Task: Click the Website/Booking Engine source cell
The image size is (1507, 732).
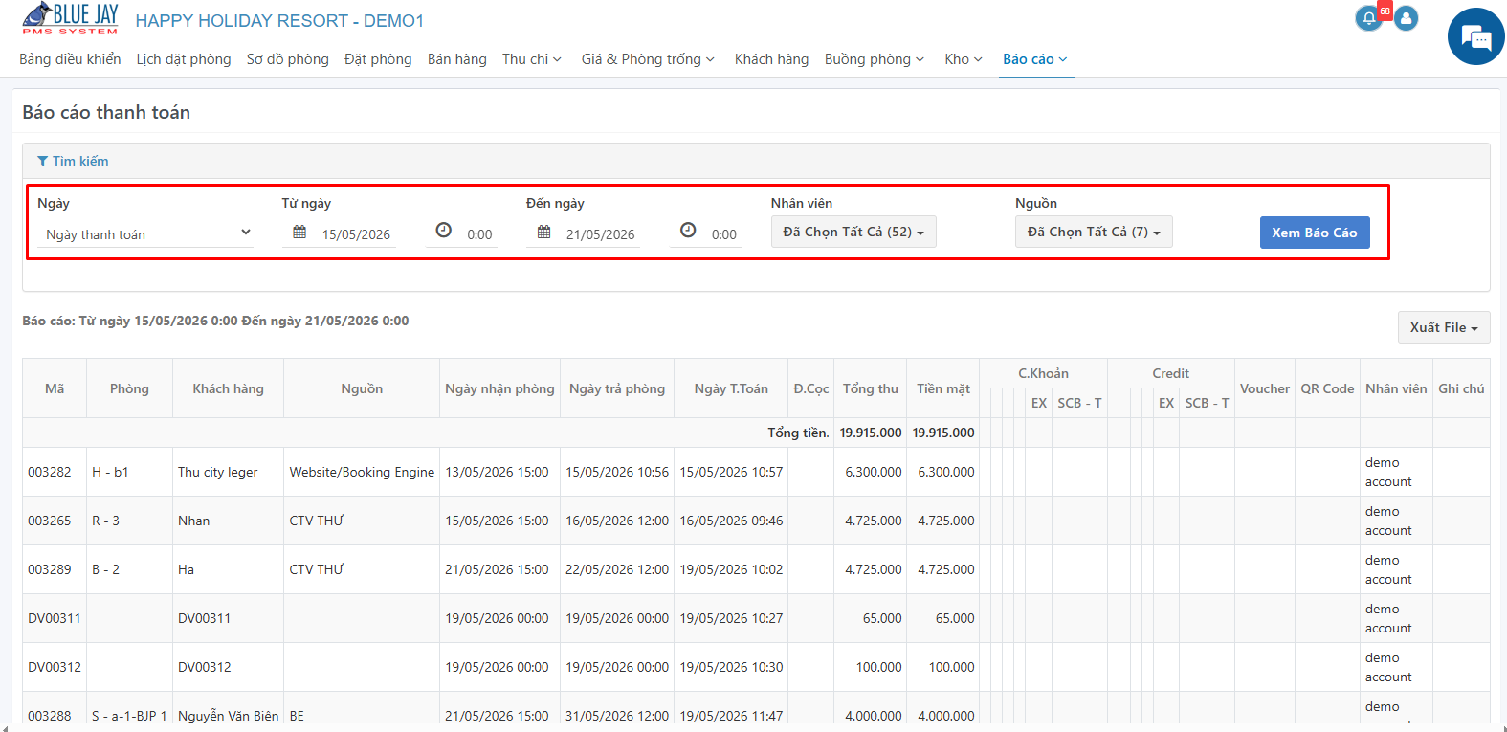Action: 362,472
